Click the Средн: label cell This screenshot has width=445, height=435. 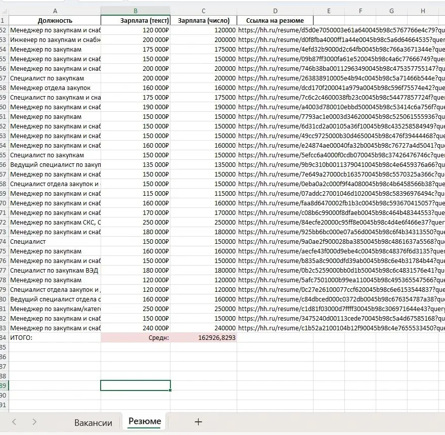136,337
